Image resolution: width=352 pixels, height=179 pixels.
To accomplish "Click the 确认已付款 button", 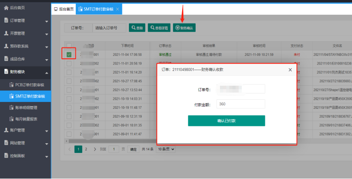I will click(x=226, y=121).
